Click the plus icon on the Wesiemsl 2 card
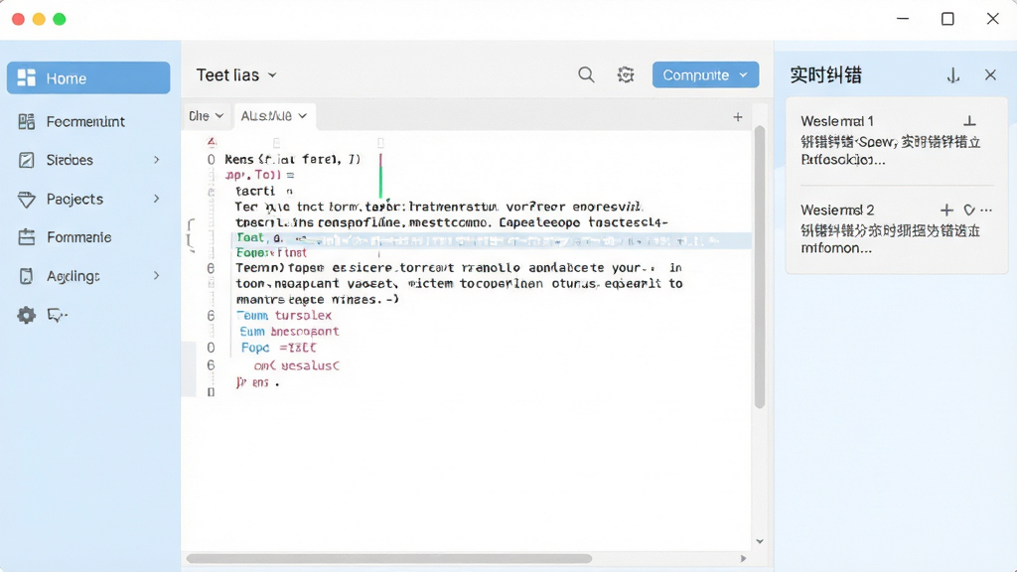 click(x=946, y=211)
